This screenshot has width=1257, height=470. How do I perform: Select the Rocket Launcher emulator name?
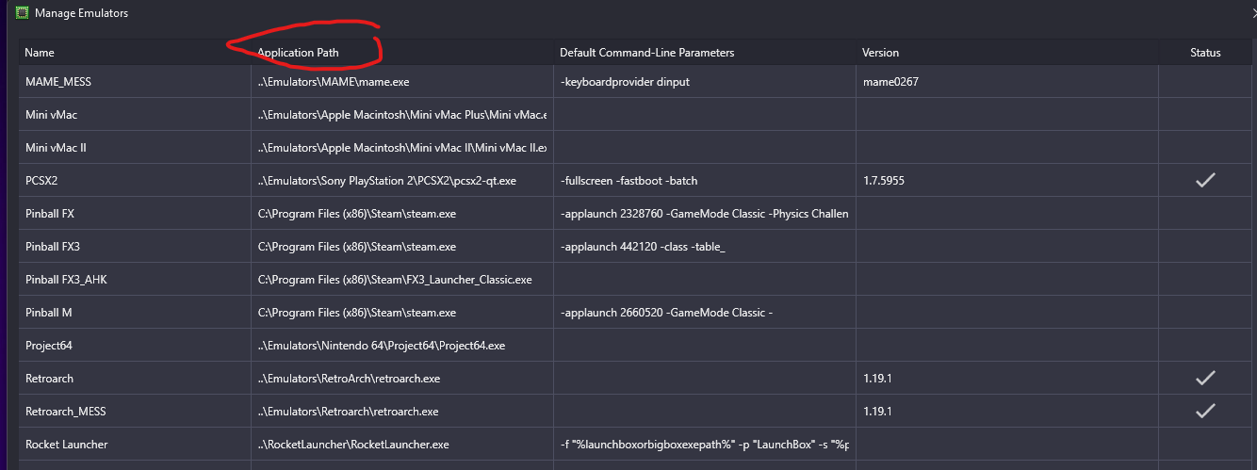(x=67, y=445)
